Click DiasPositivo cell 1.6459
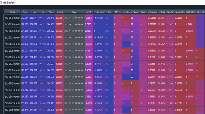Screen dimensions: 205x114 [x=191, y=24]
